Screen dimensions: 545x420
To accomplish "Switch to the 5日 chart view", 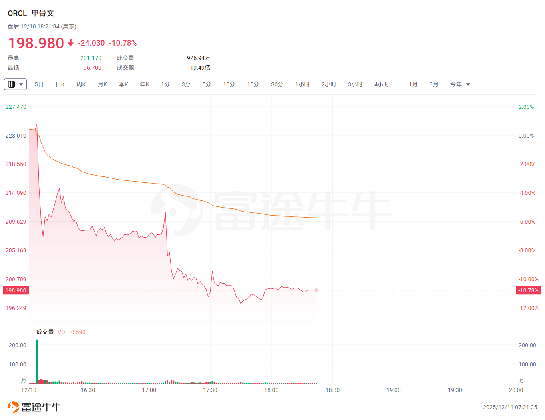I will pos(39,84).
